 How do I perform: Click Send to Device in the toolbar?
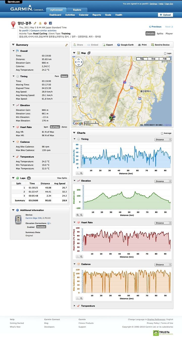click(x=160, y=45)
